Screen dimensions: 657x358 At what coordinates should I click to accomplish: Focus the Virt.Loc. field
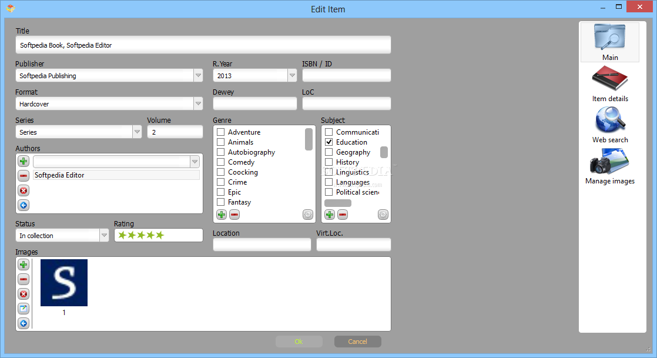[354, 245]
